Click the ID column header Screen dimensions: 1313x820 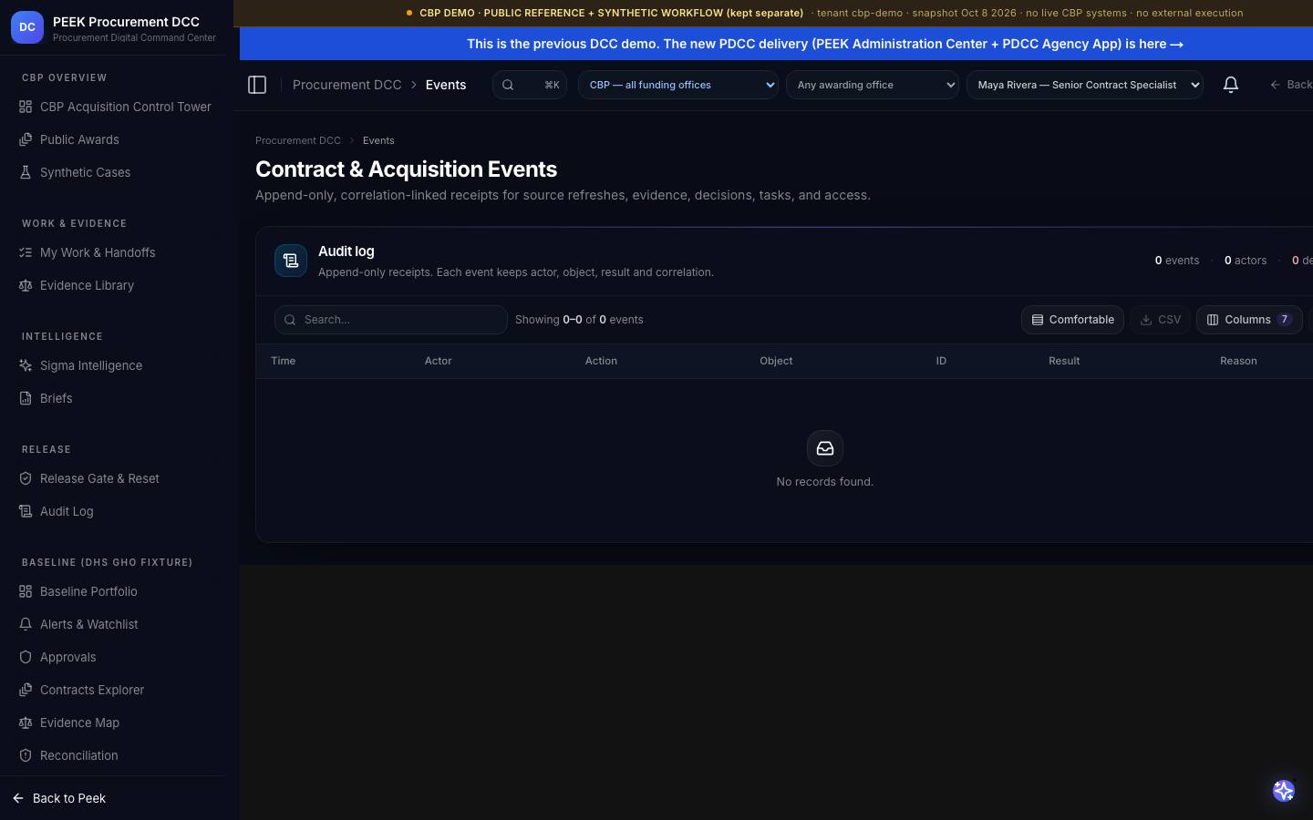pos(942,361)
